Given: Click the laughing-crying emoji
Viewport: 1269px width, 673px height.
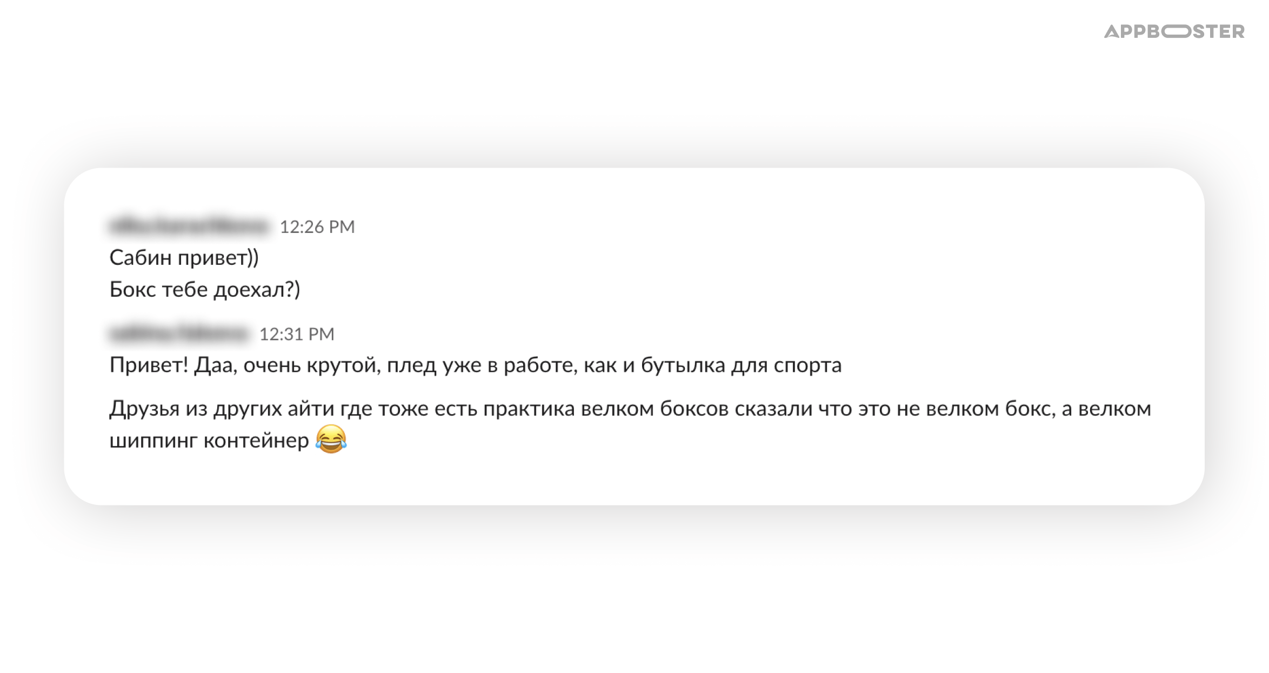Looking at the screenshot, I should click(x=331, y=439).
